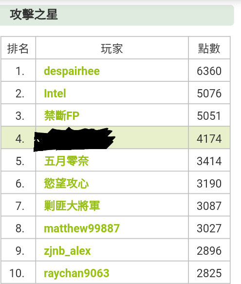Screen dimensions: 241x284
Task: Click the 點數 column header
Action: click(209, 49)
